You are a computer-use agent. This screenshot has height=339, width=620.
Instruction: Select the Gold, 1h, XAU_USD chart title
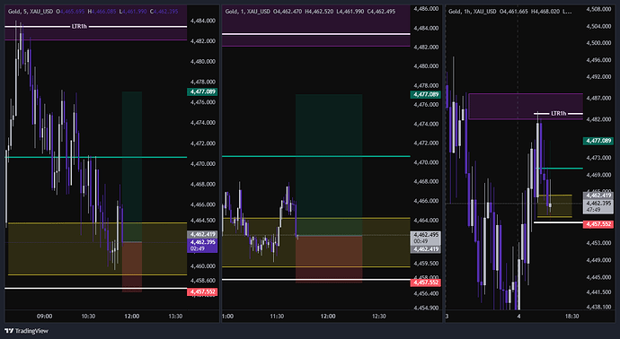pos(472,12)
